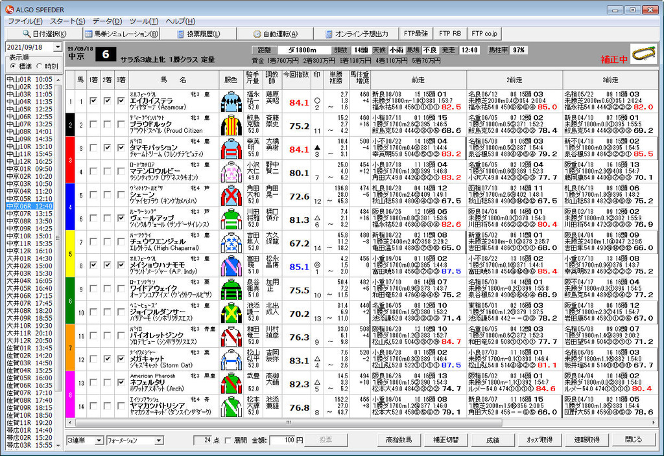664x456 pixels.
Task: Click the 日付選択 magnifier icon
Action: (x=26, y=34)
